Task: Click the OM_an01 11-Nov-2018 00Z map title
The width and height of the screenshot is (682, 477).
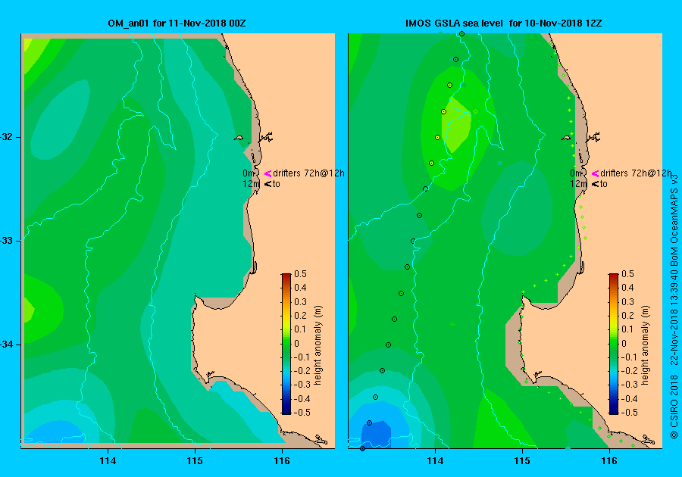Action: tap(177, 23)
